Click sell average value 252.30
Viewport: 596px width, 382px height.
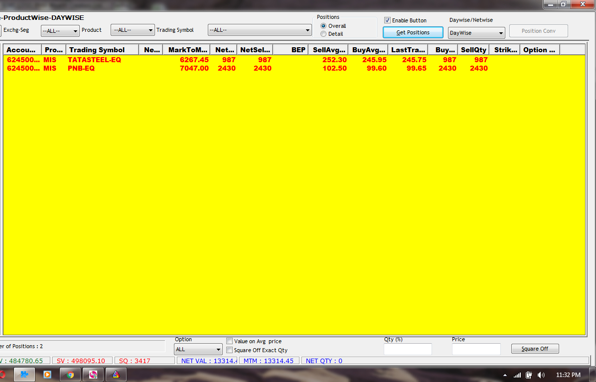tap(334, 60)
